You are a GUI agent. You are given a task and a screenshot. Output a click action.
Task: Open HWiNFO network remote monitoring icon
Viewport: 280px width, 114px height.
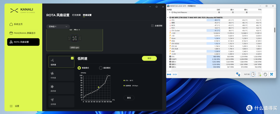(x=238, y=74)
